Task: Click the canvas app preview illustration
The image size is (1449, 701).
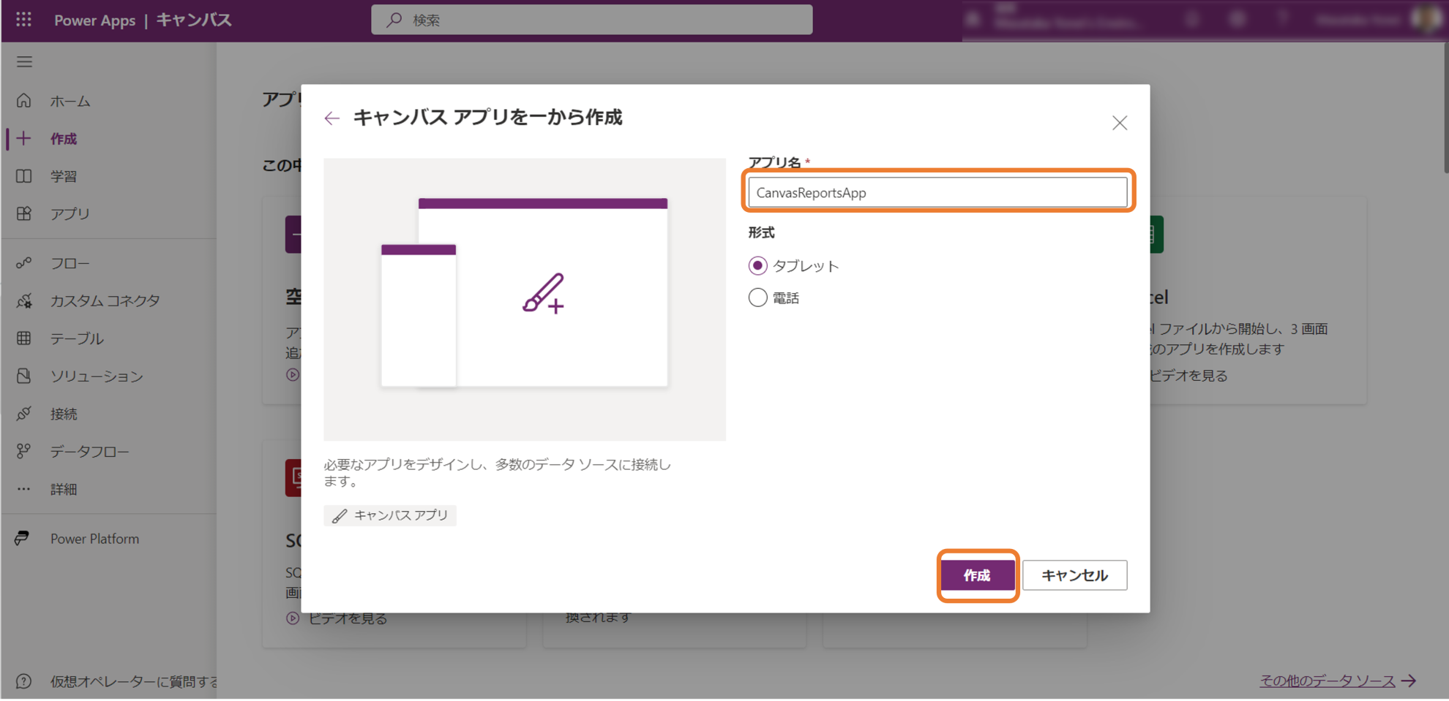Action: click(525, 299)
